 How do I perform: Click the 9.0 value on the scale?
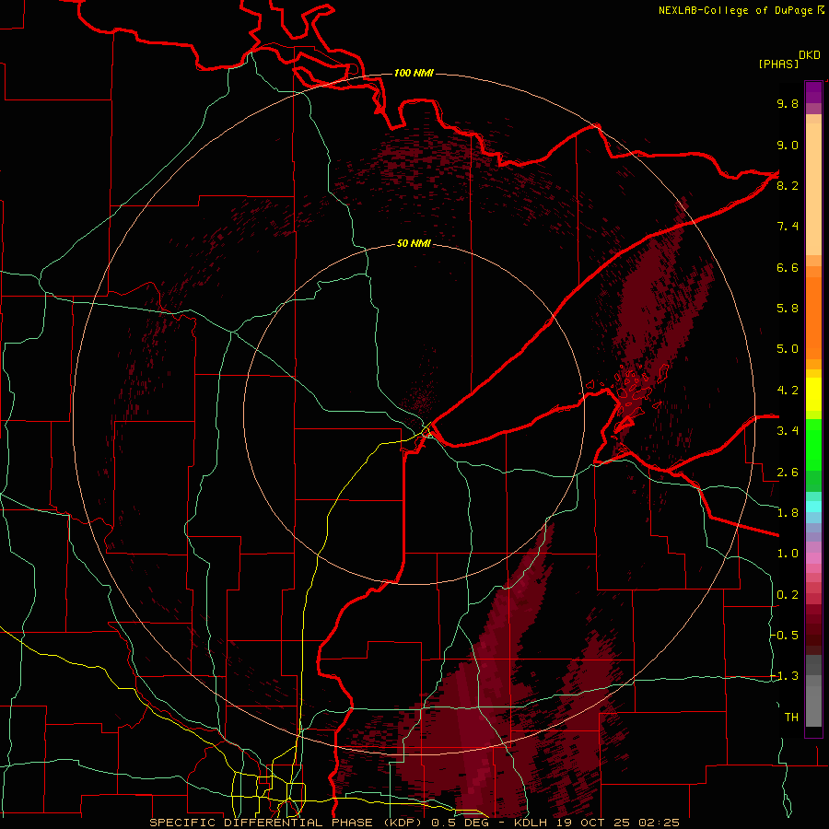788,145
